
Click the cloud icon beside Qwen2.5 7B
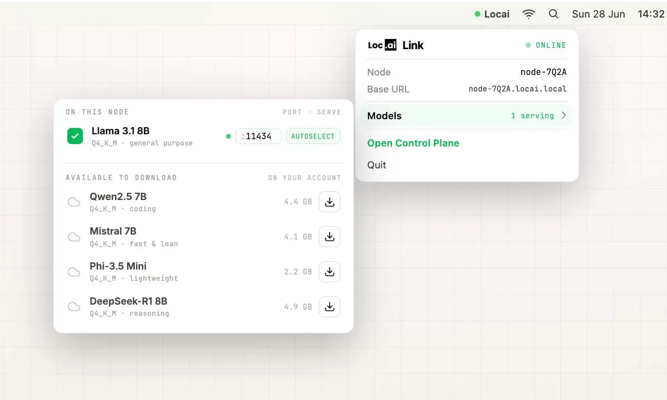74,202
